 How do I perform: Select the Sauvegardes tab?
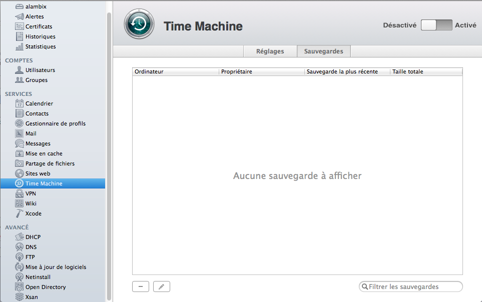[x=323, y=51]
